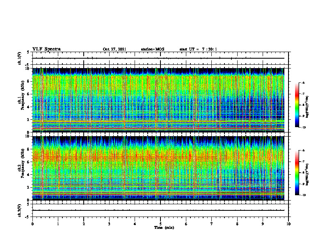Click ch.1 color bar "-8" label
This screenshot has height=251, width=325.
(303, 105)
